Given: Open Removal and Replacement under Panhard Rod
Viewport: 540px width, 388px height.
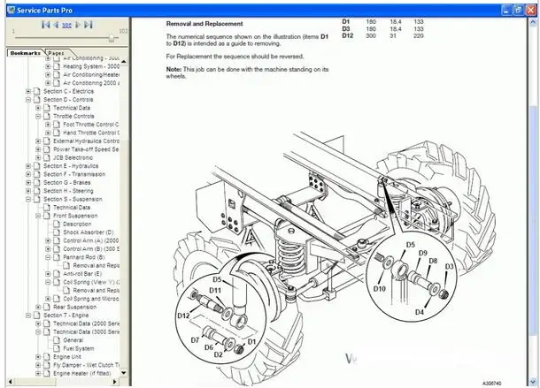Looking at the screenshot, I should (x=96, y=265).
